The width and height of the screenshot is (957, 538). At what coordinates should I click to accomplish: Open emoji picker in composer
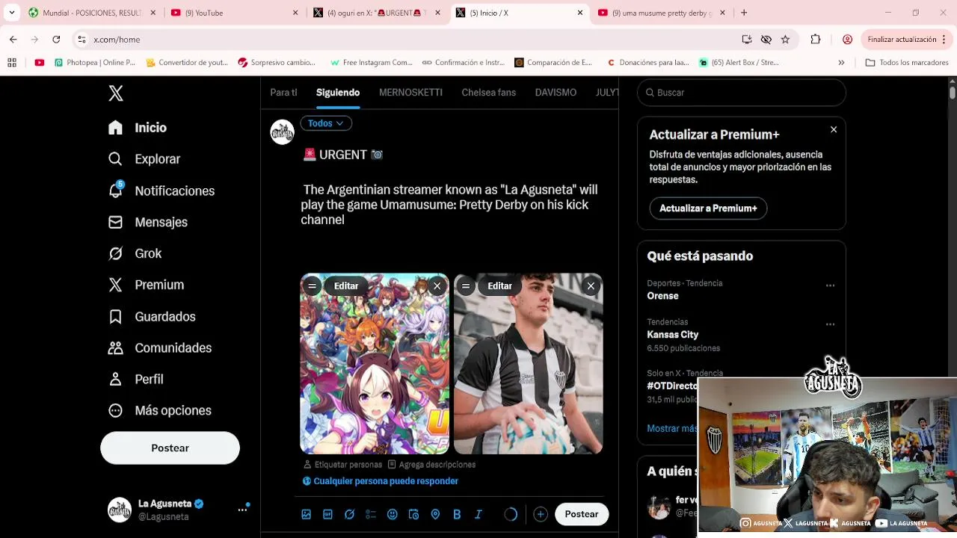point(393,514)
